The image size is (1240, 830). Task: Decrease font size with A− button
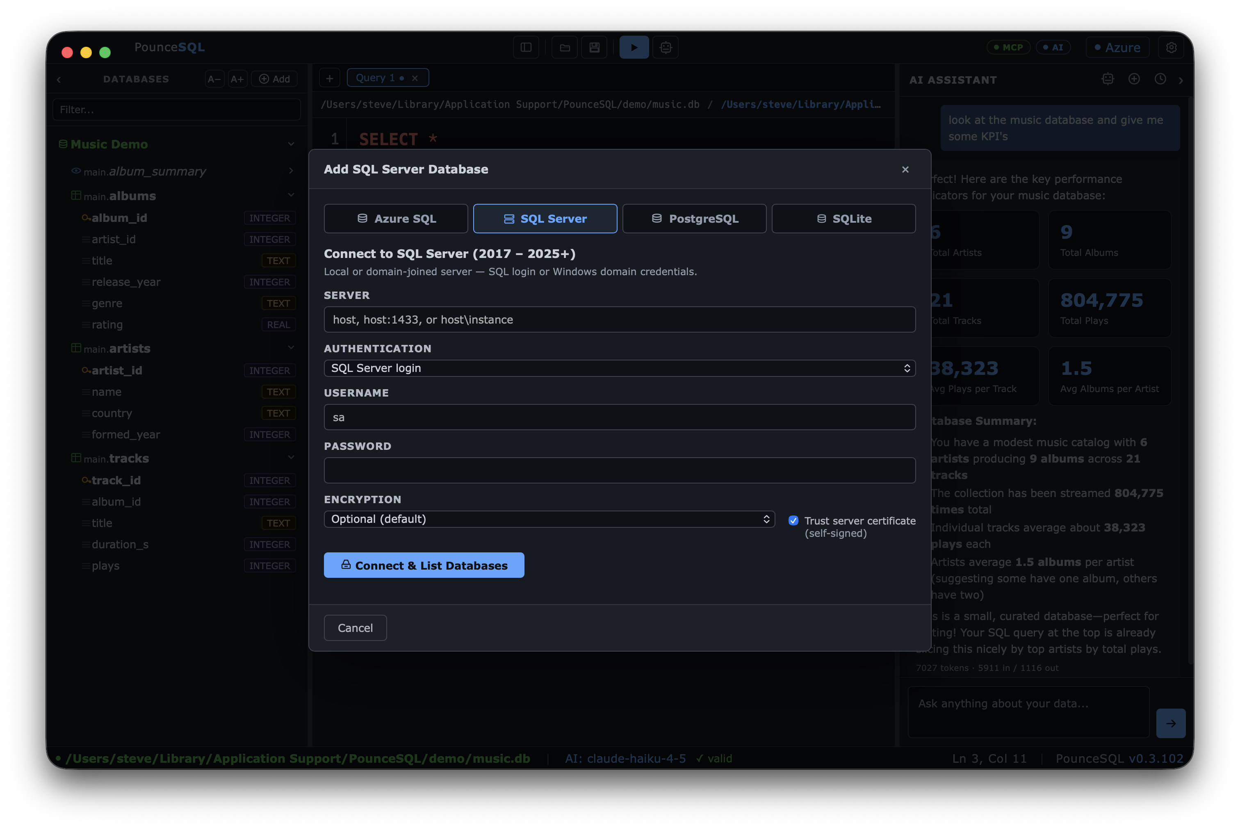(214, 79)
